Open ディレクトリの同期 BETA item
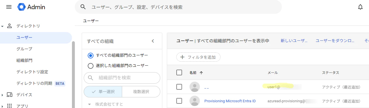Screen dimensions: 369x108 [x=41, y=84]
